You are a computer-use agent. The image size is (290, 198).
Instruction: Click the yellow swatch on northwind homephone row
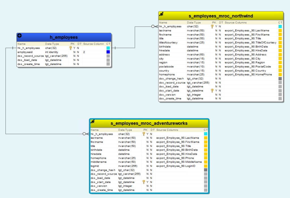pos(280,75)
